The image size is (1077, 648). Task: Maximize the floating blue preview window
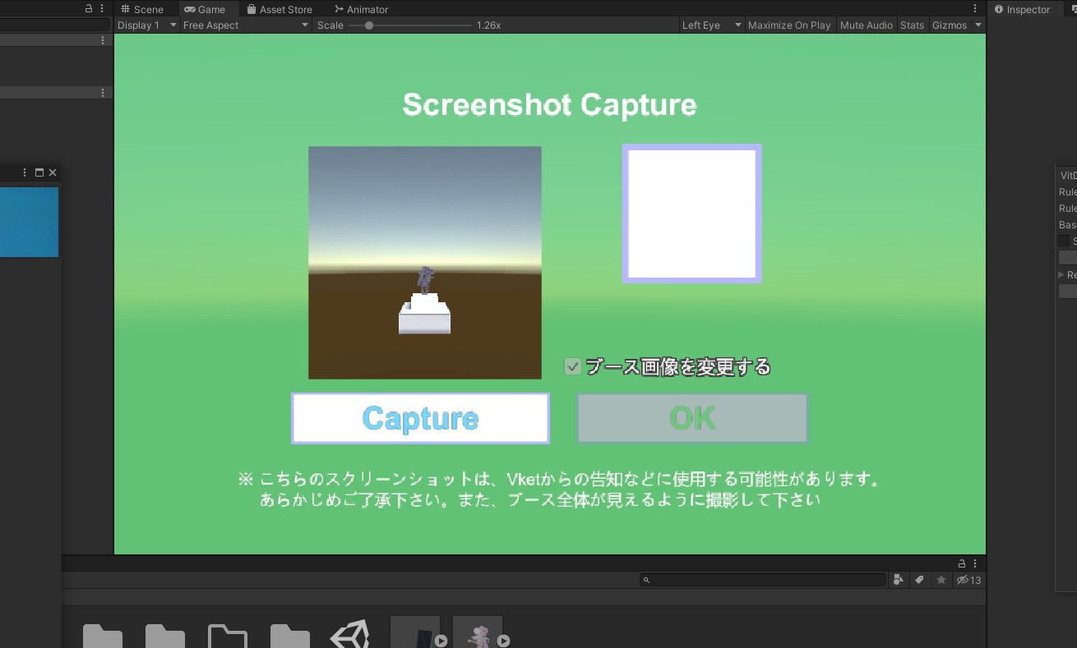39,172
